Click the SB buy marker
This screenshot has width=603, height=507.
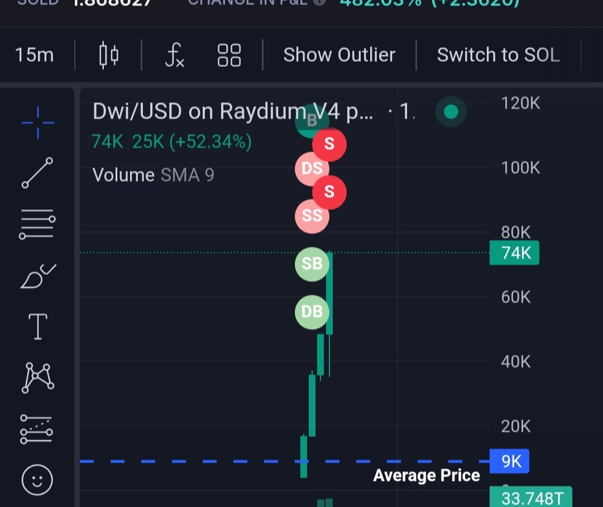312,264
